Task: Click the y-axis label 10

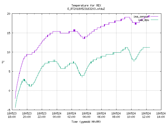Action: pyautogui.click(x=9, y=52)
